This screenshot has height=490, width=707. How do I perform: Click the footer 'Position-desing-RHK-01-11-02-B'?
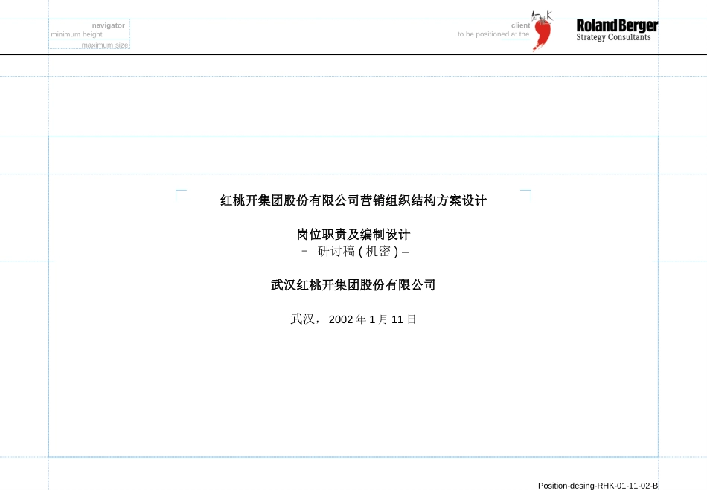(x=598, y=486)
